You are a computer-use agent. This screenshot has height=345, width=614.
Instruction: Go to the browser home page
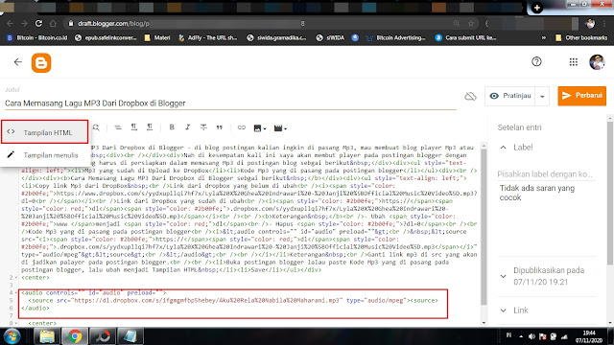point(53,23)
